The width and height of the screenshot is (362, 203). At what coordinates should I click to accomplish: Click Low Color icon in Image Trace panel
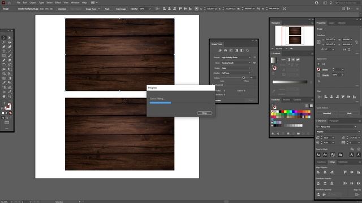coord(231,50)
